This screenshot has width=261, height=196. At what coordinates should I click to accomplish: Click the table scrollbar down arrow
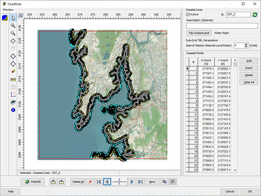coord(235,170)
